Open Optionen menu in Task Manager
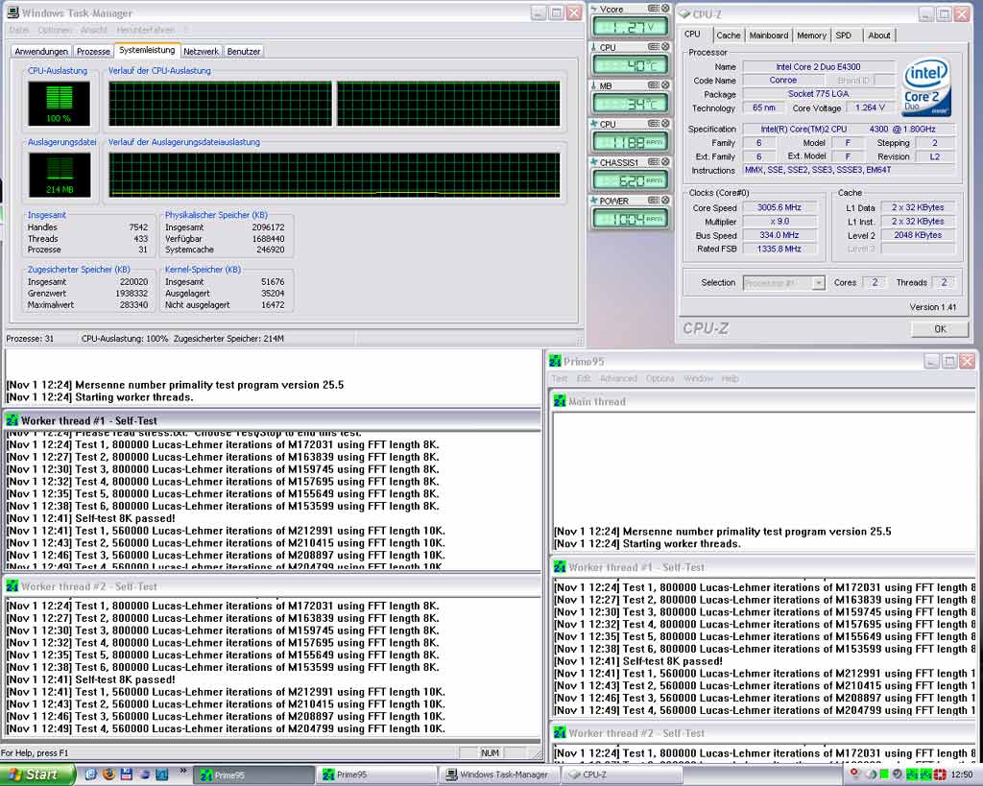 [x=55, y=30]
